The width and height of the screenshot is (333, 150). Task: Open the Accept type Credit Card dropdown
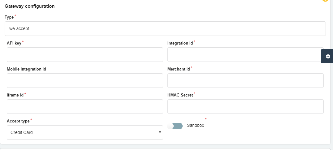point(85,132)
